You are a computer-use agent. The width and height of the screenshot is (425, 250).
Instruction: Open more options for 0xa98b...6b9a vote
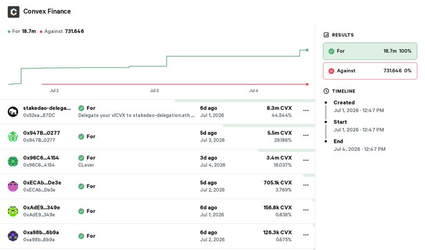(306, 235)
